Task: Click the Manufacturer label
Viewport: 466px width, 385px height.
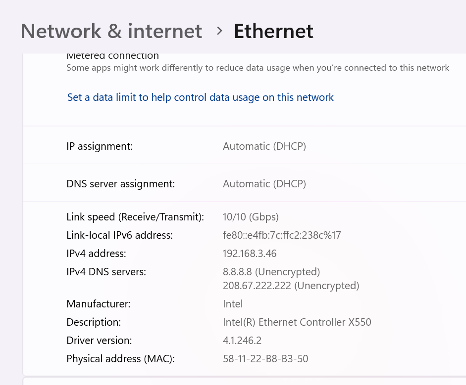Action: pos(99,304)
